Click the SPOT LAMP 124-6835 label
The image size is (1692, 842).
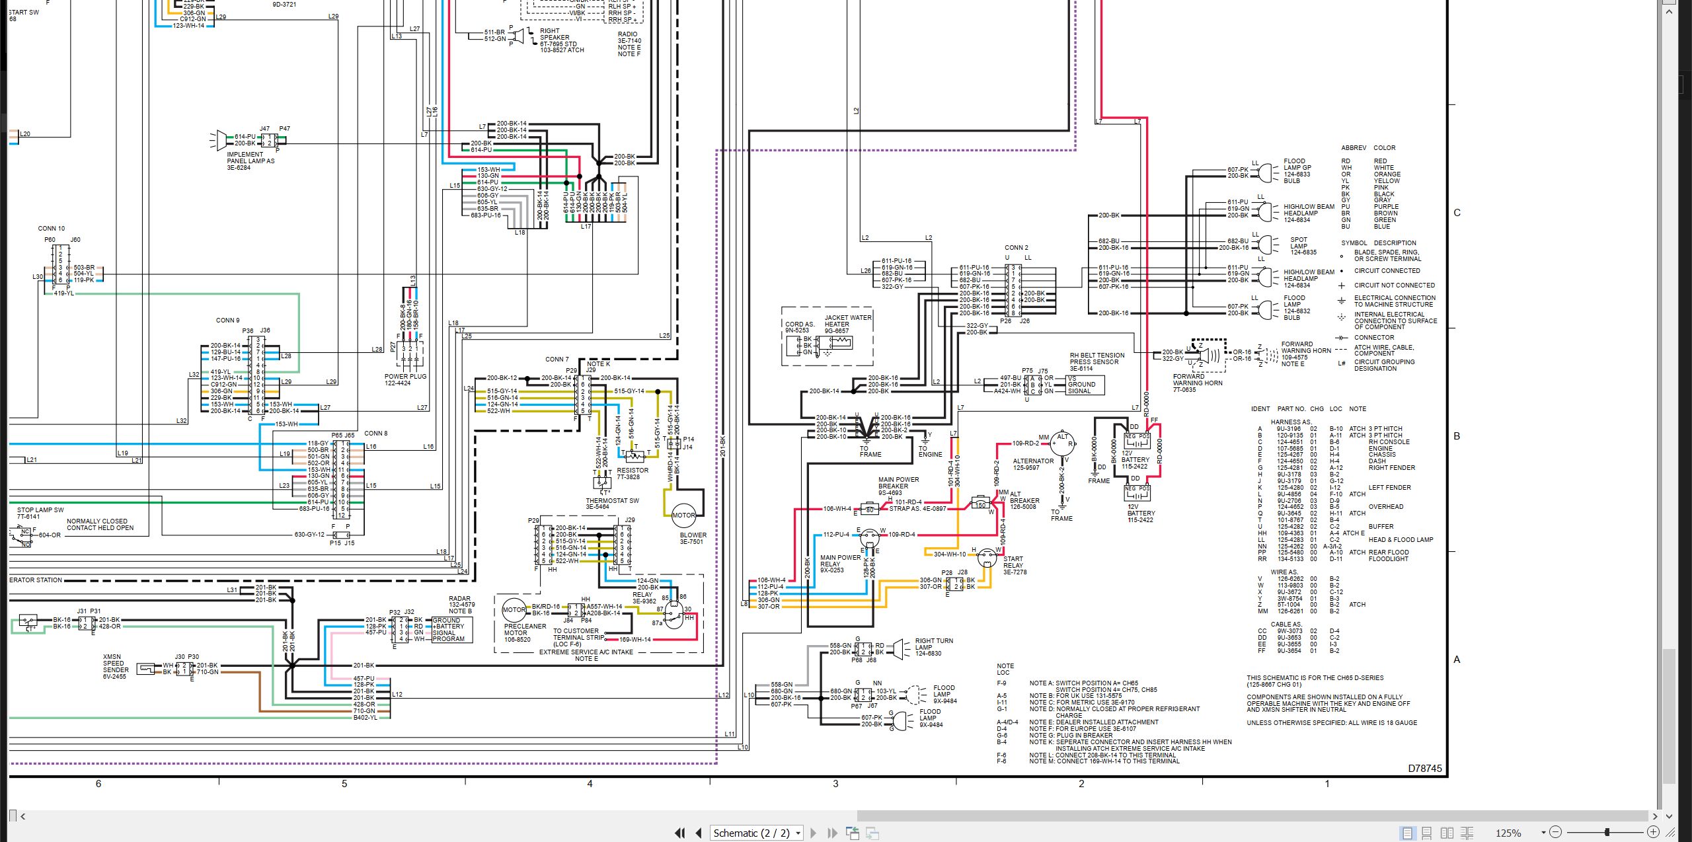pyautogui.click(x=1303, y=246)
